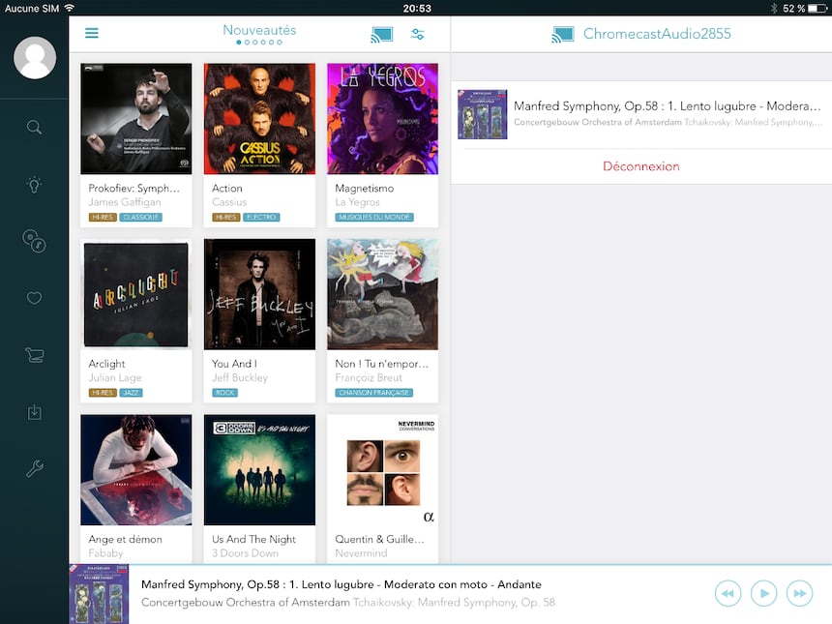The image size is (832, 624).
Task: Tap Déconnexion to disconnect Chromecast
Action: click(641, 166)
